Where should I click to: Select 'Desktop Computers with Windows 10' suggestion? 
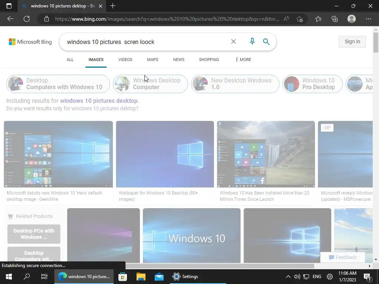coord(58,84)
